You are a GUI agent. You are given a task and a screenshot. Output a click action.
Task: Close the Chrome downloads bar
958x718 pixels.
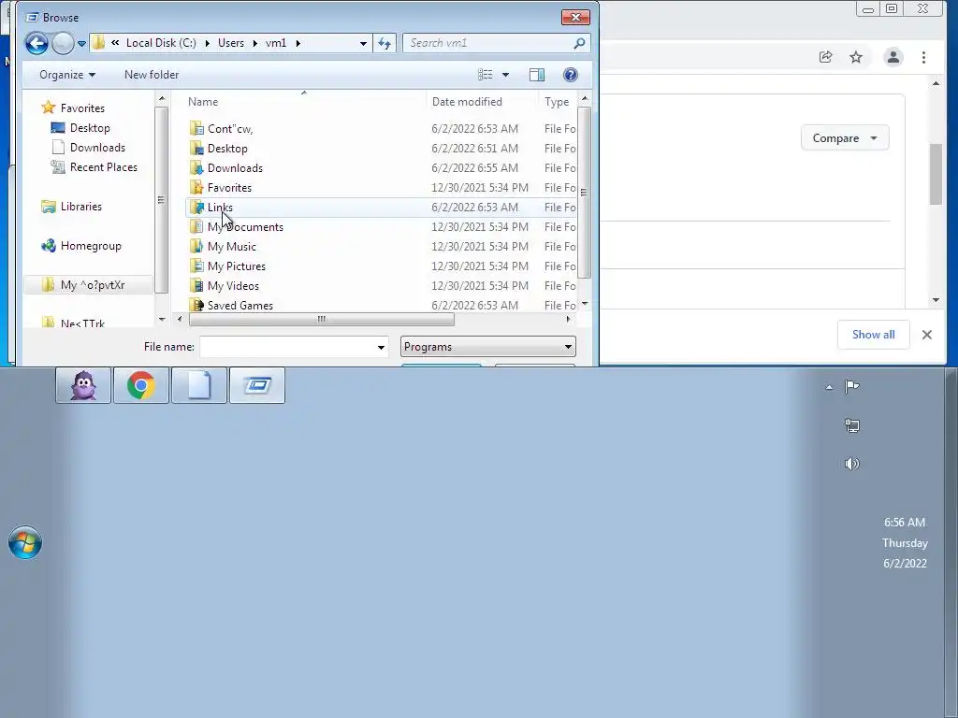(x=927, y=335)
